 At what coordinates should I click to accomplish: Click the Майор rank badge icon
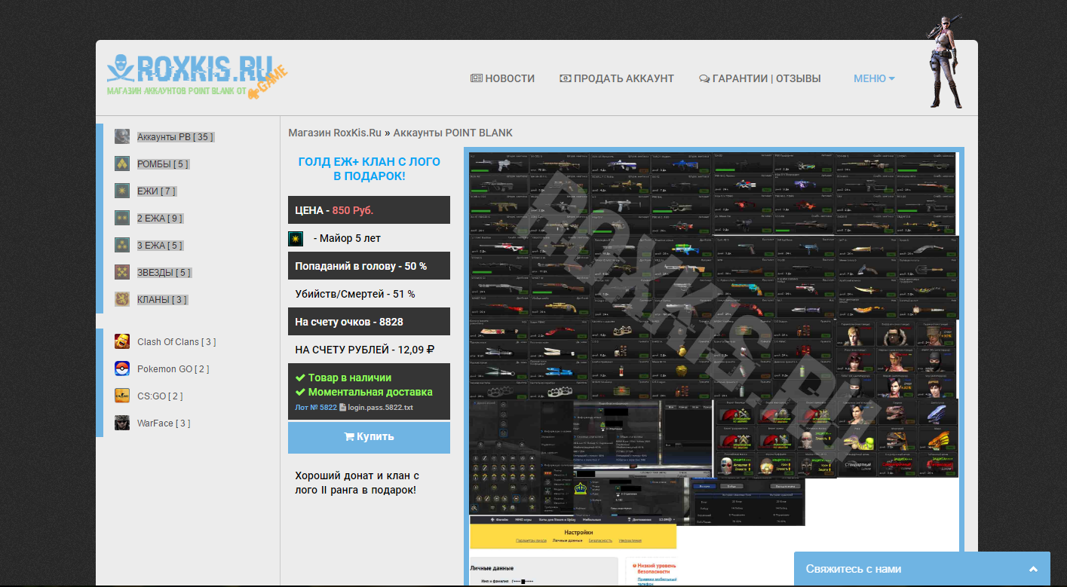click(x=296, y=239)
